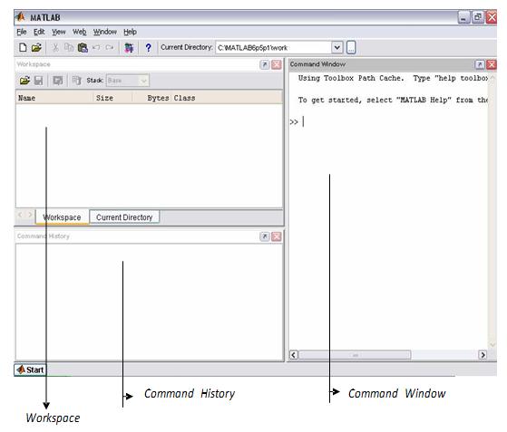Undock the Workspace panel
507x432 pixels.
265,64
